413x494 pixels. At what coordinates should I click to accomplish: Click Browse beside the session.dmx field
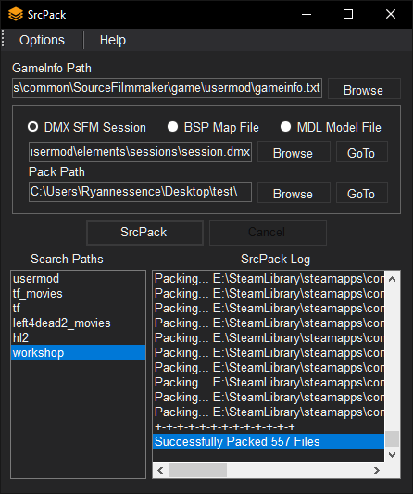(x=294, y=152)
